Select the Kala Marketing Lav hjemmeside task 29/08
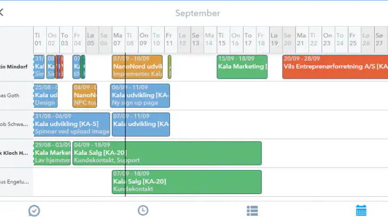 tap(52, 153)
